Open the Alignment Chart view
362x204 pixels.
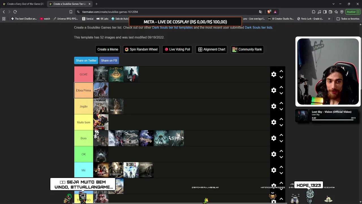pos(212,49)
